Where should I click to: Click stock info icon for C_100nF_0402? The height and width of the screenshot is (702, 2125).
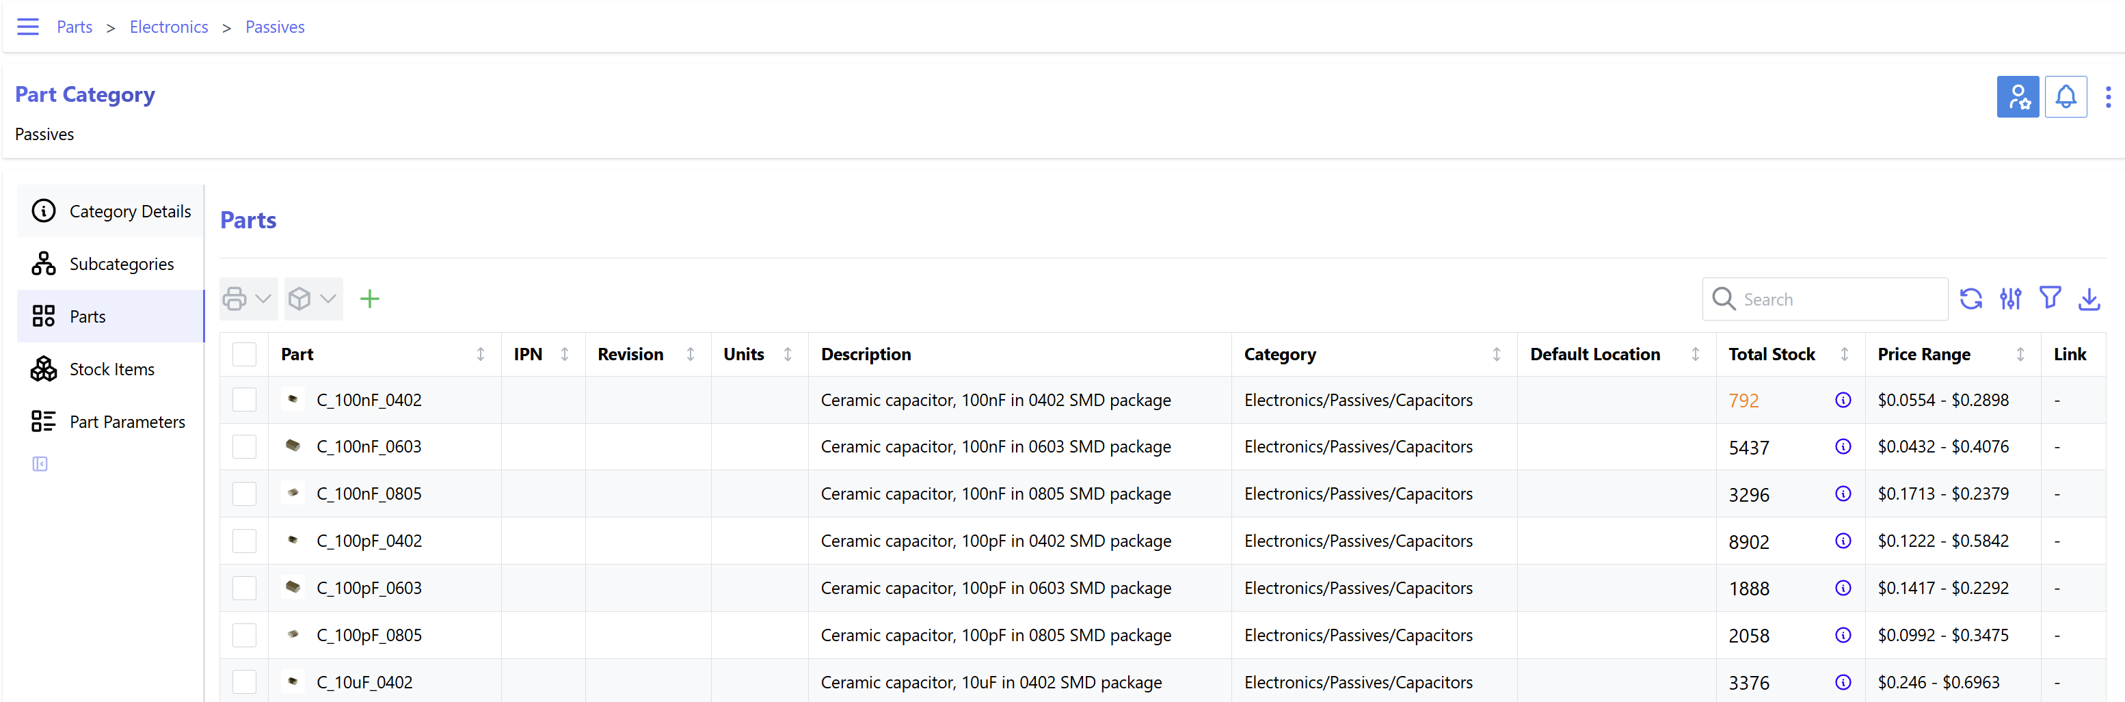(1843, 400)
